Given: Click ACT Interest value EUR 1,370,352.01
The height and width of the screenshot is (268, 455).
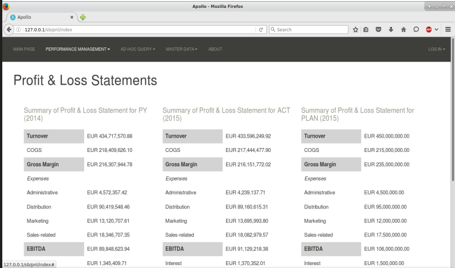Looking at the screenshot, I should pyautogui.click(x=246, y=263).
